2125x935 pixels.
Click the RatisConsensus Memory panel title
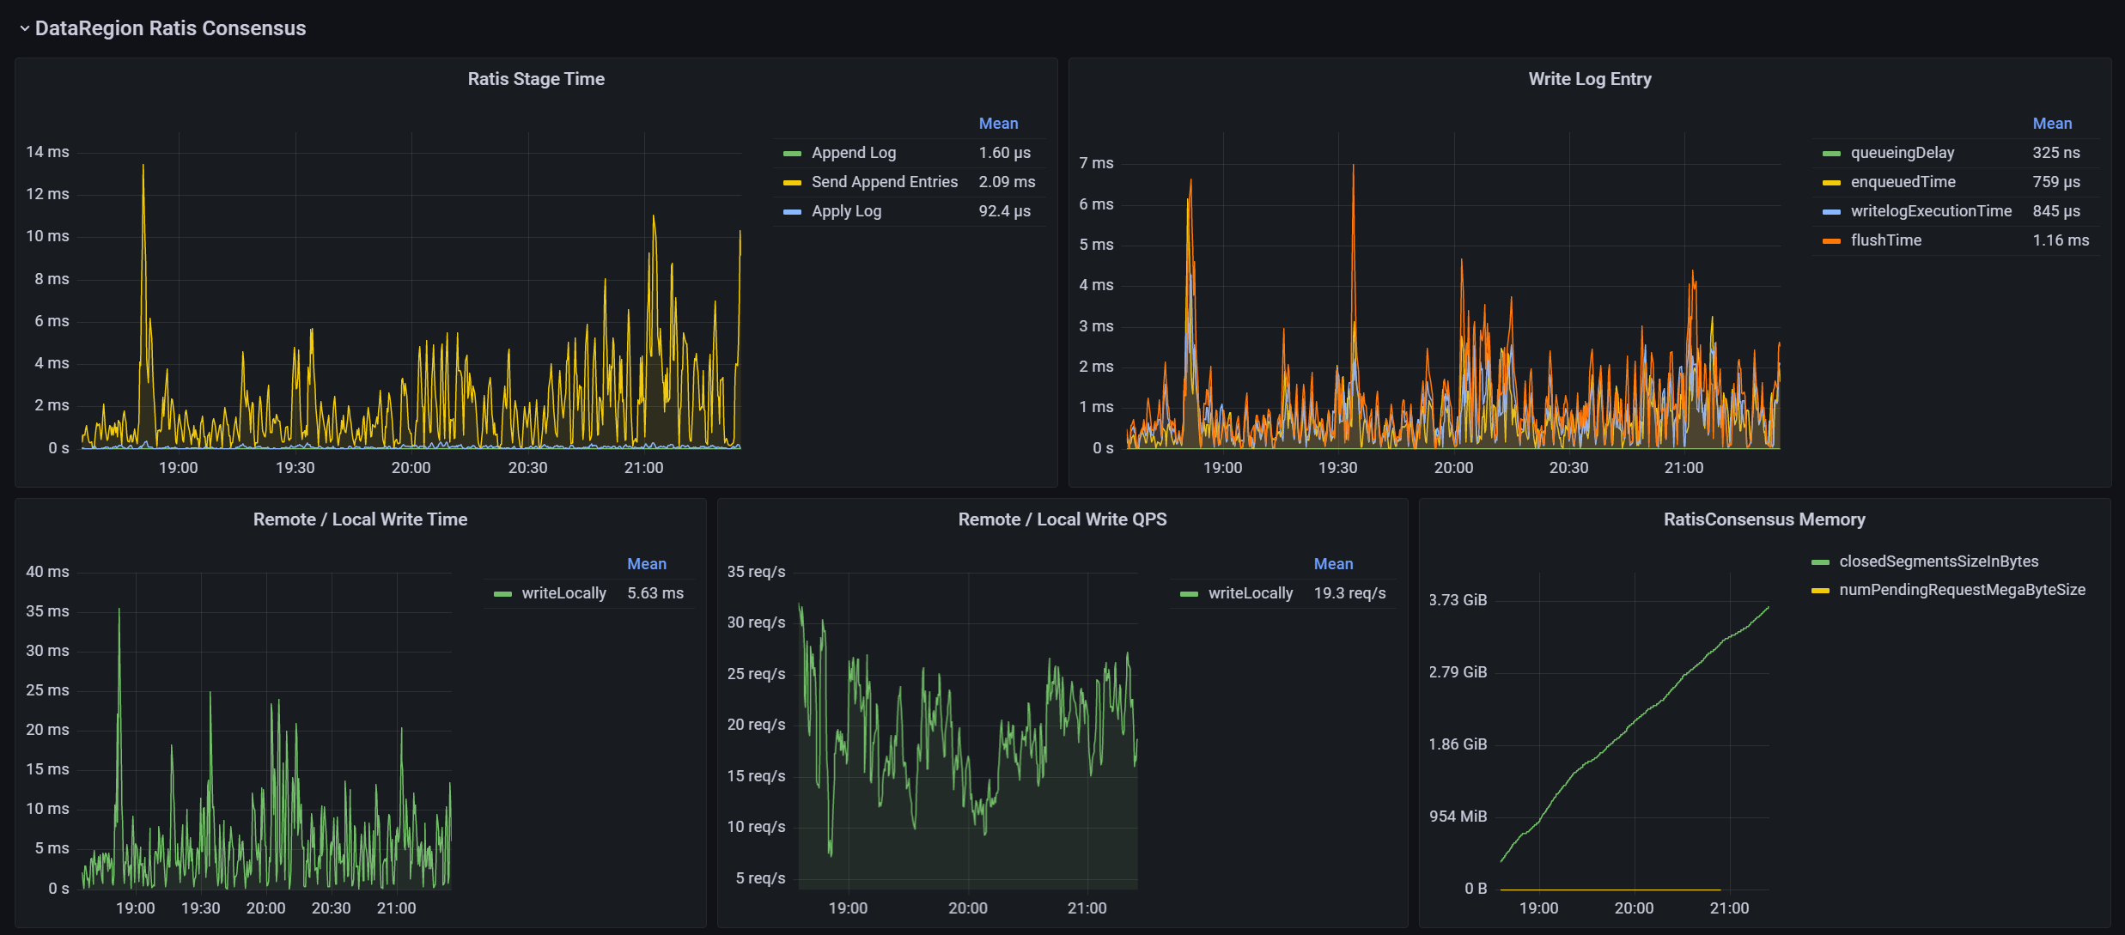tap(1763, 519)
